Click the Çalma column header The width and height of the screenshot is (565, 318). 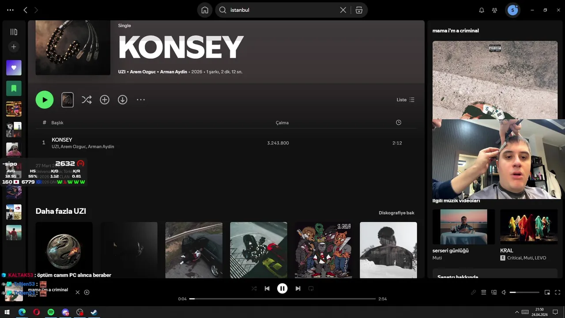[x=282, y=123]
